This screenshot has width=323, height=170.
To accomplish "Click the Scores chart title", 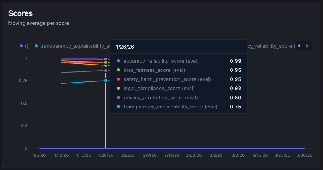I will (20, 13).
